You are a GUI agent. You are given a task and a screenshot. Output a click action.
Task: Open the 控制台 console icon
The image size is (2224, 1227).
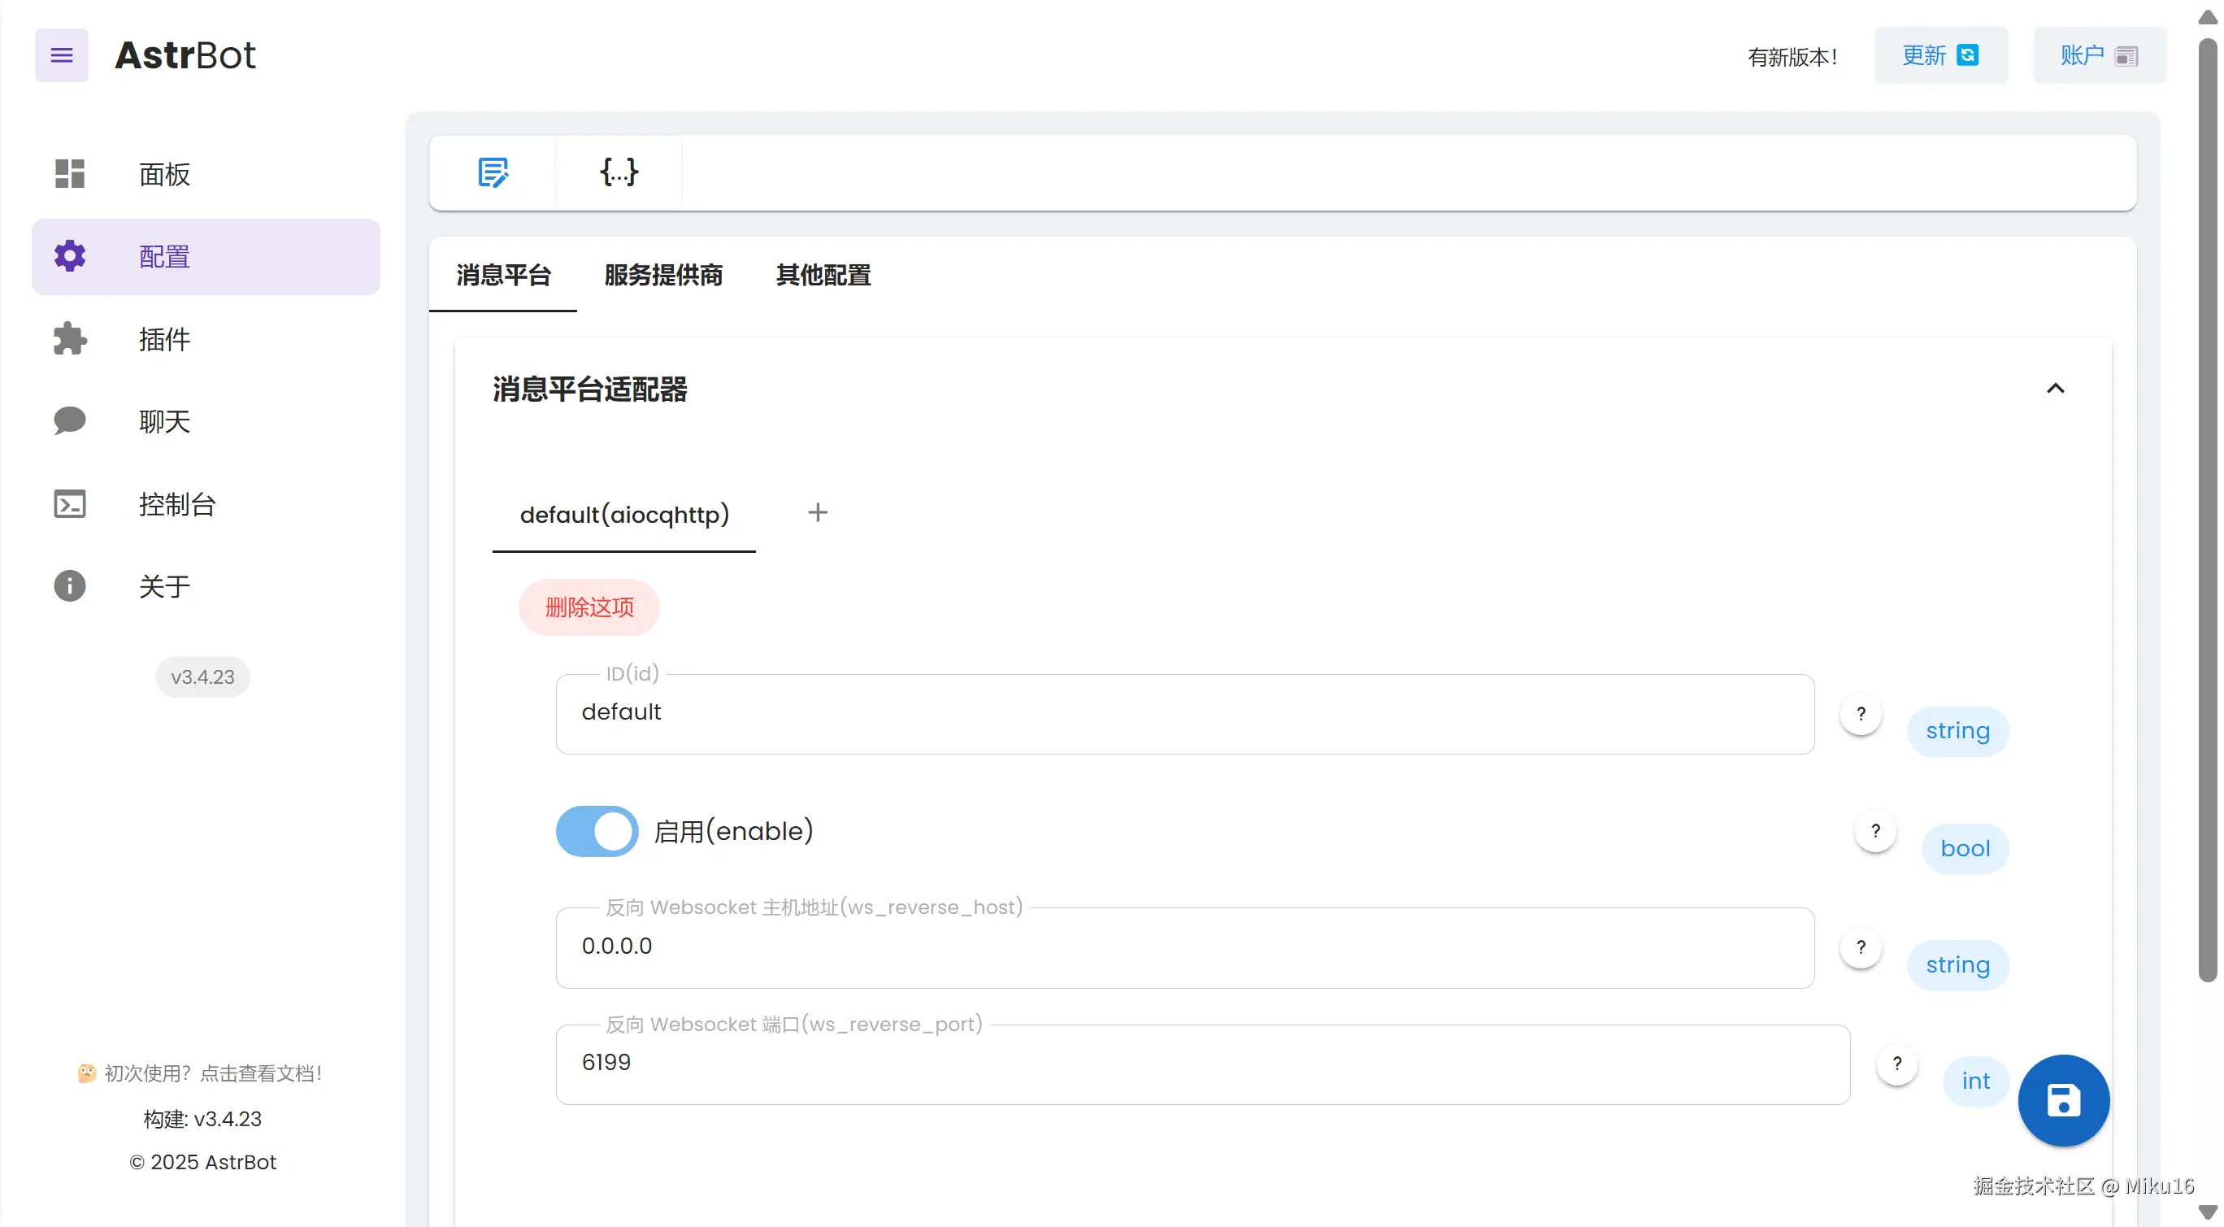coord(70,503)
